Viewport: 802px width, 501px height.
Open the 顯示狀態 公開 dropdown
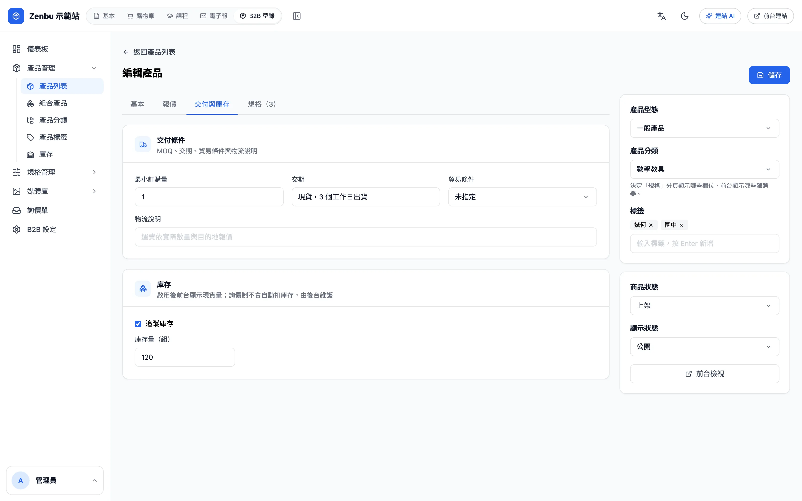[705, 347]
